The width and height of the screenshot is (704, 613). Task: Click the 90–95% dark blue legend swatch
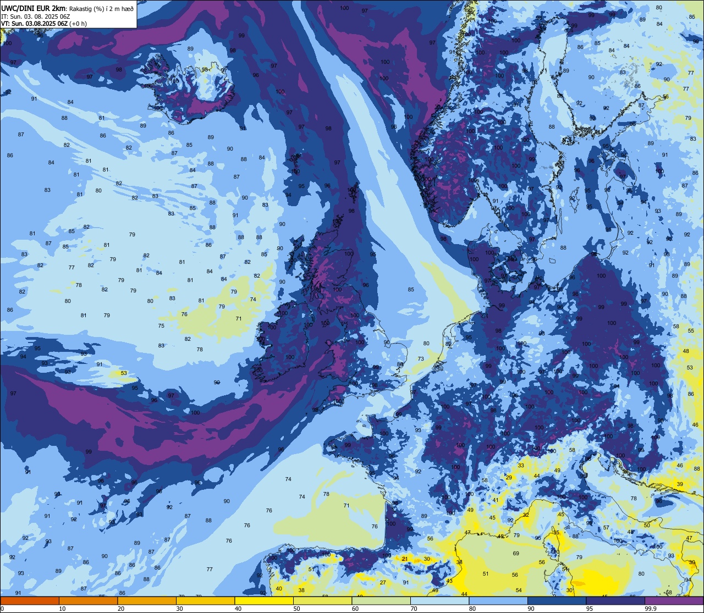click(557, 600)
